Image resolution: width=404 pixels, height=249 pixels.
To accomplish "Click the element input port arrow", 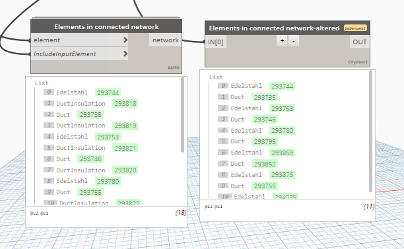I will [125, 40].
